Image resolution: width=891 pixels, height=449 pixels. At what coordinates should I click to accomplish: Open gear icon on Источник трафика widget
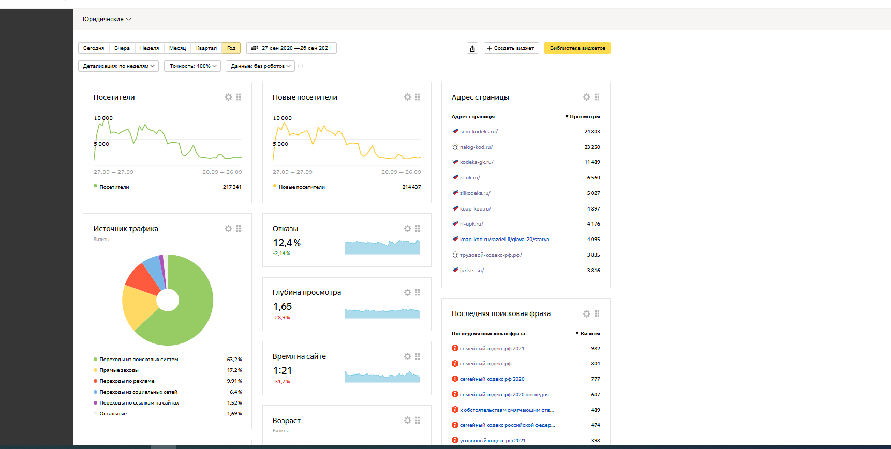tap(228, 229)
